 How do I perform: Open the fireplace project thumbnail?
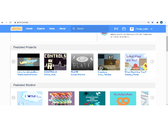coord(109,62)
